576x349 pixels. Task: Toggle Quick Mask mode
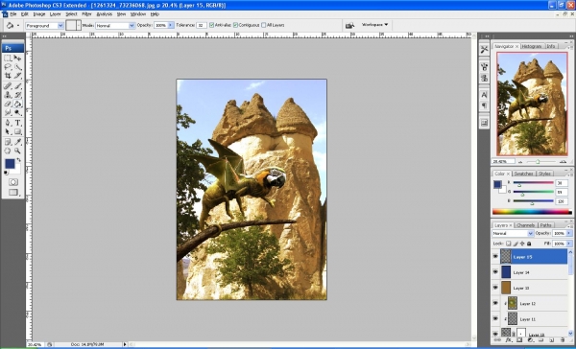pos(13,182)
